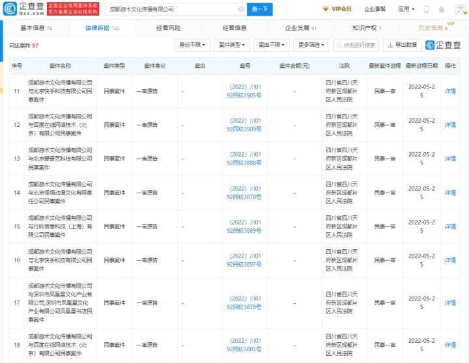This screenshot has height=363, width=469.
Task: Select the row 13 case name with 爱奇艺
Action: pyautogui.click(x=60, y=159)
